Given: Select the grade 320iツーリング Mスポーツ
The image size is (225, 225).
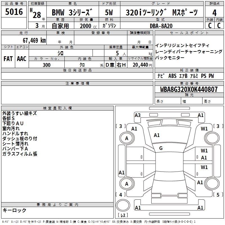Looking at the screenshot, I should click(162, 13).
